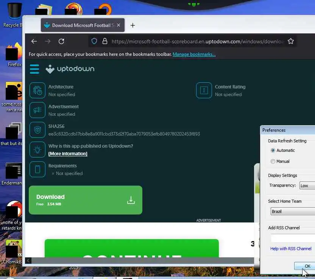
Task: Click the Requirements phone icon
Action: (x=37, y=169)
